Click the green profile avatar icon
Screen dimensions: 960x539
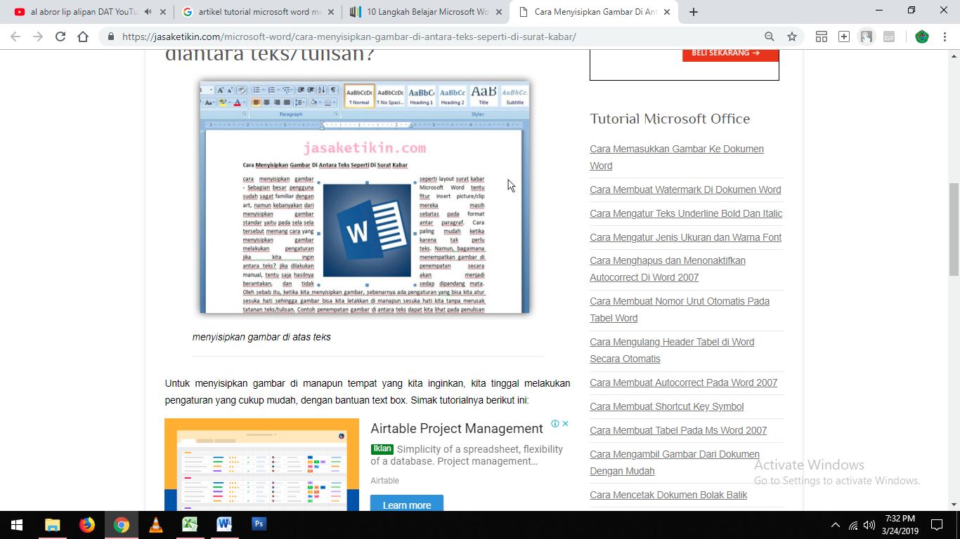pos(922,36)
